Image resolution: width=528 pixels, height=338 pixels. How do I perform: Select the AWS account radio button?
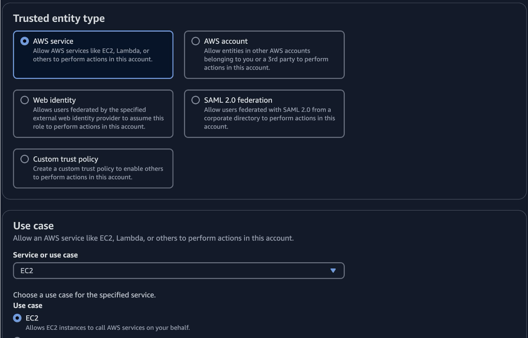(195, 41)
